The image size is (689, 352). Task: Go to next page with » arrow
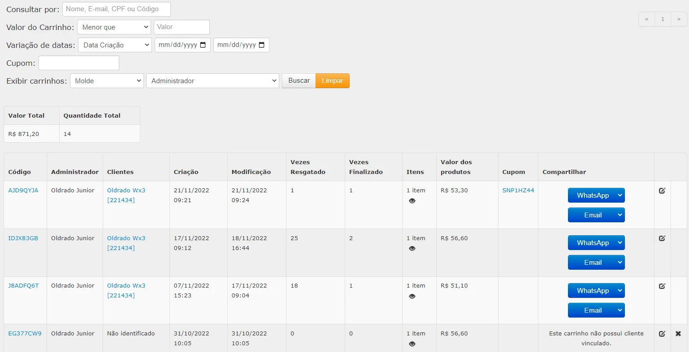coord(679,19)
